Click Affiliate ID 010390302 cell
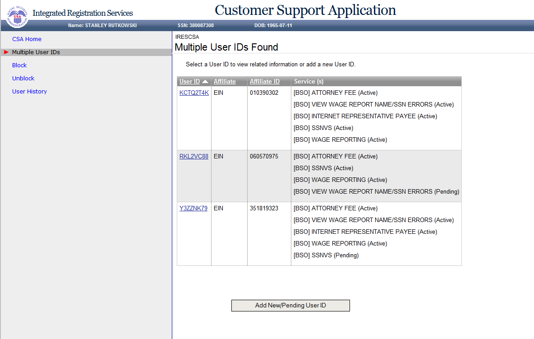 pos(264,93)
